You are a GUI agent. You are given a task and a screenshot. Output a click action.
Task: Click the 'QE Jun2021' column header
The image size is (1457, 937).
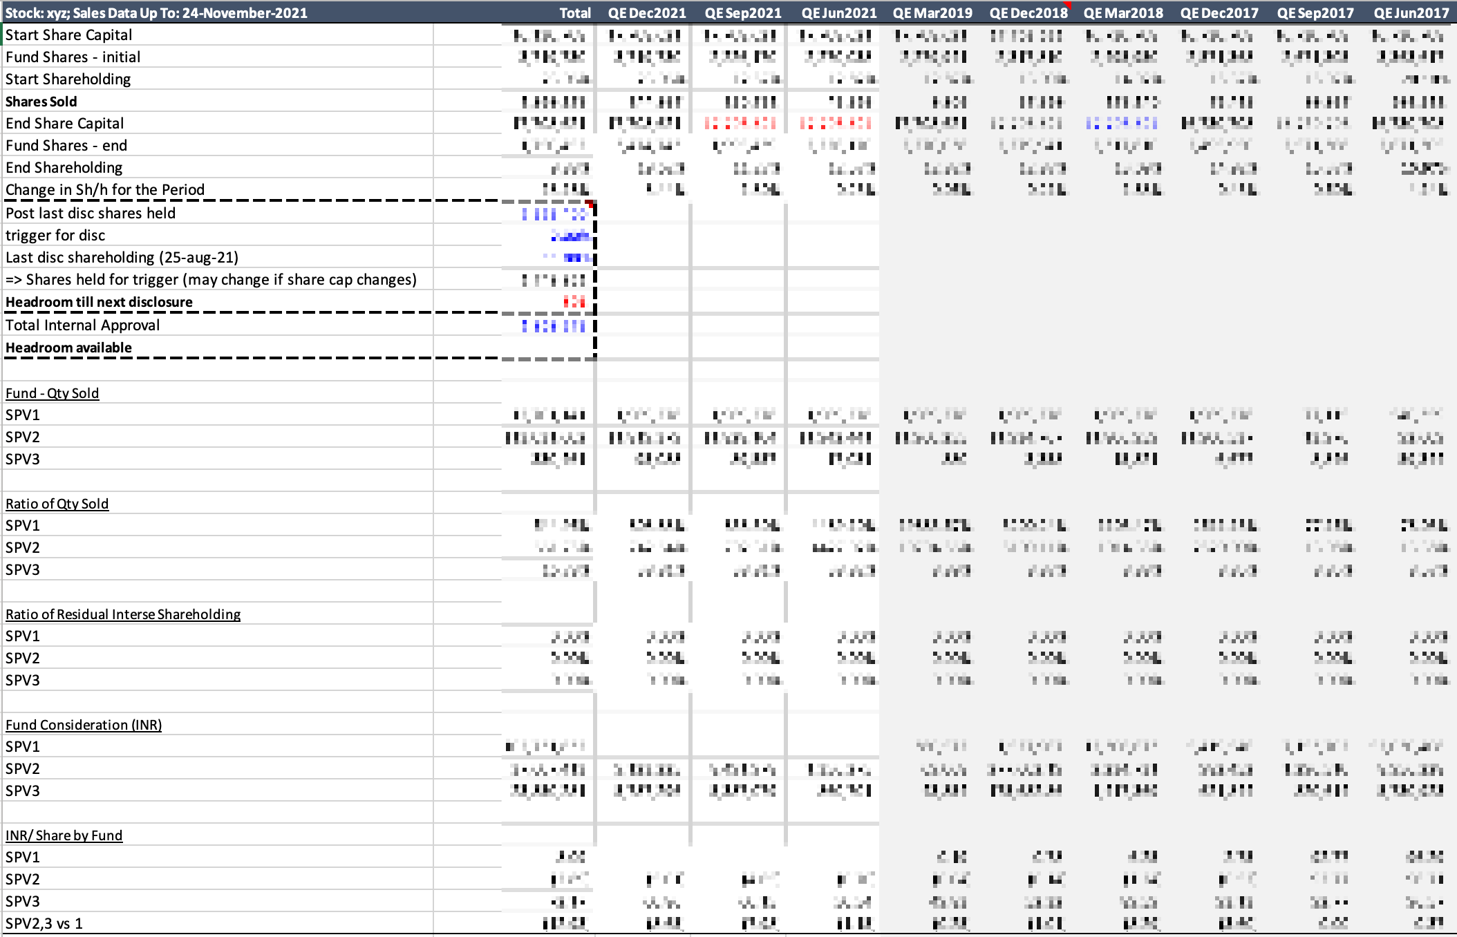(838, 13)
